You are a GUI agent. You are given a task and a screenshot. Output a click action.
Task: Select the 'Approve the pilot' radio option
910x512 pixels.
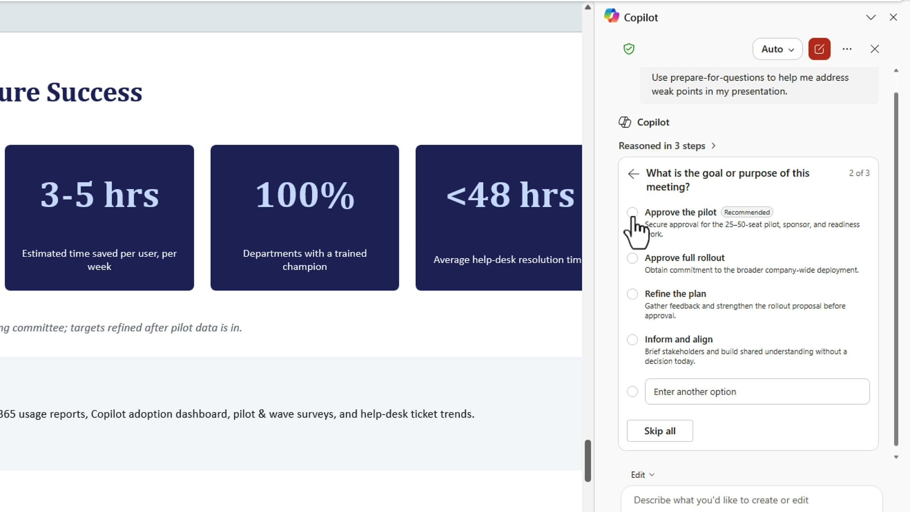point(632,212)
